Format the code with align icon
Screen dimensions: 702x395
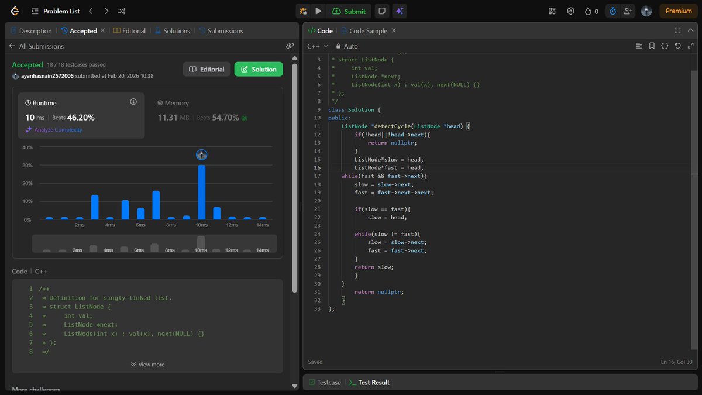click(x=639, y=46)
